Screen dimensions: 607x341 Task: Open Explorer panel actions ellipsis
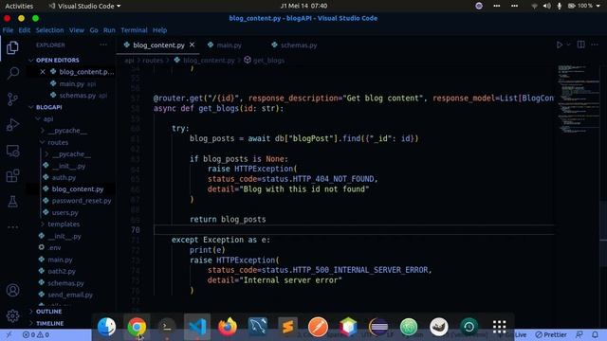click(x=103, y=45)
